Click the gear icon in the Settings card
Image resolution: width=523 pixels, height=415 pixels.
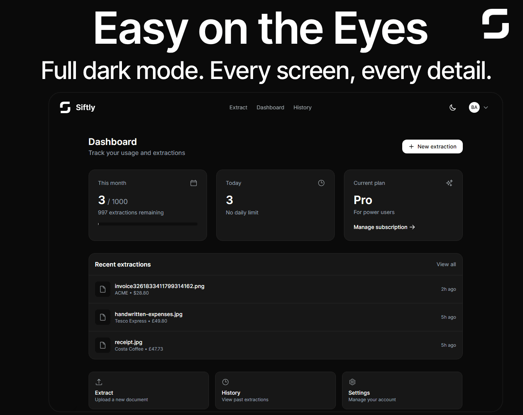pos(352,382)
